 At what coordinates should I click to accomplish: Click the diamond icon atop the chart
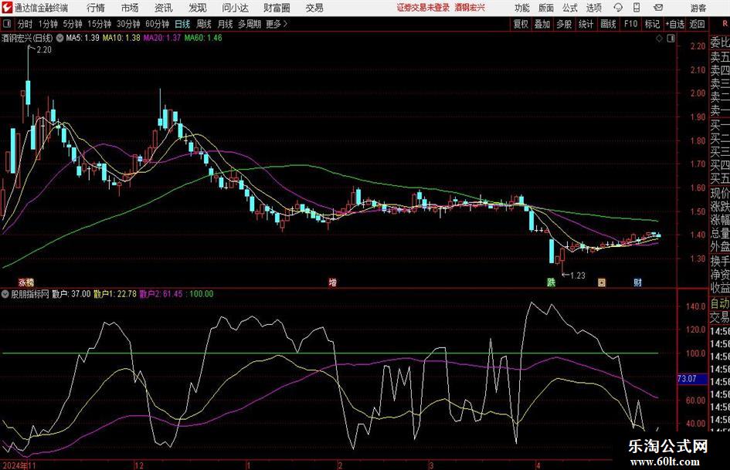click(x=659, y=39)
